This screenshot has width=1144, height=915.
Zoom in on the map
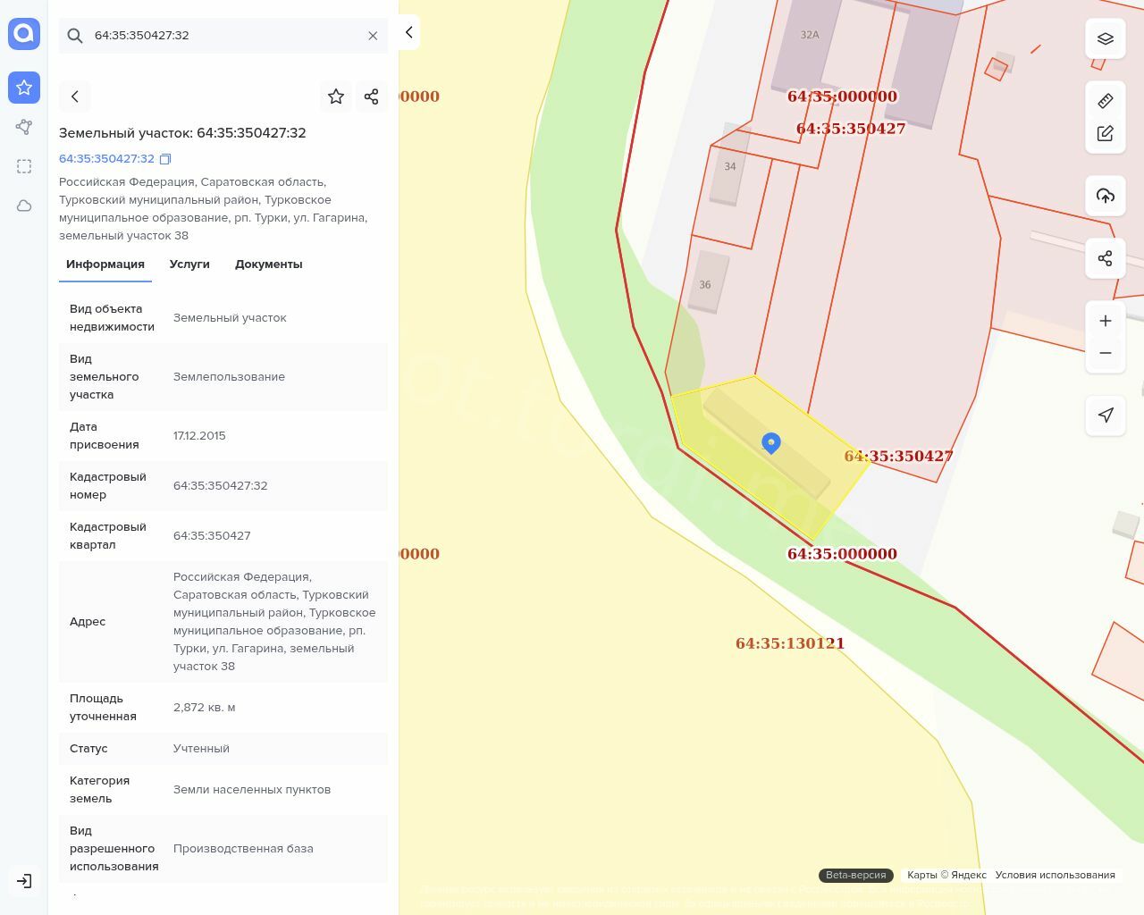[x=1106, y=321]
